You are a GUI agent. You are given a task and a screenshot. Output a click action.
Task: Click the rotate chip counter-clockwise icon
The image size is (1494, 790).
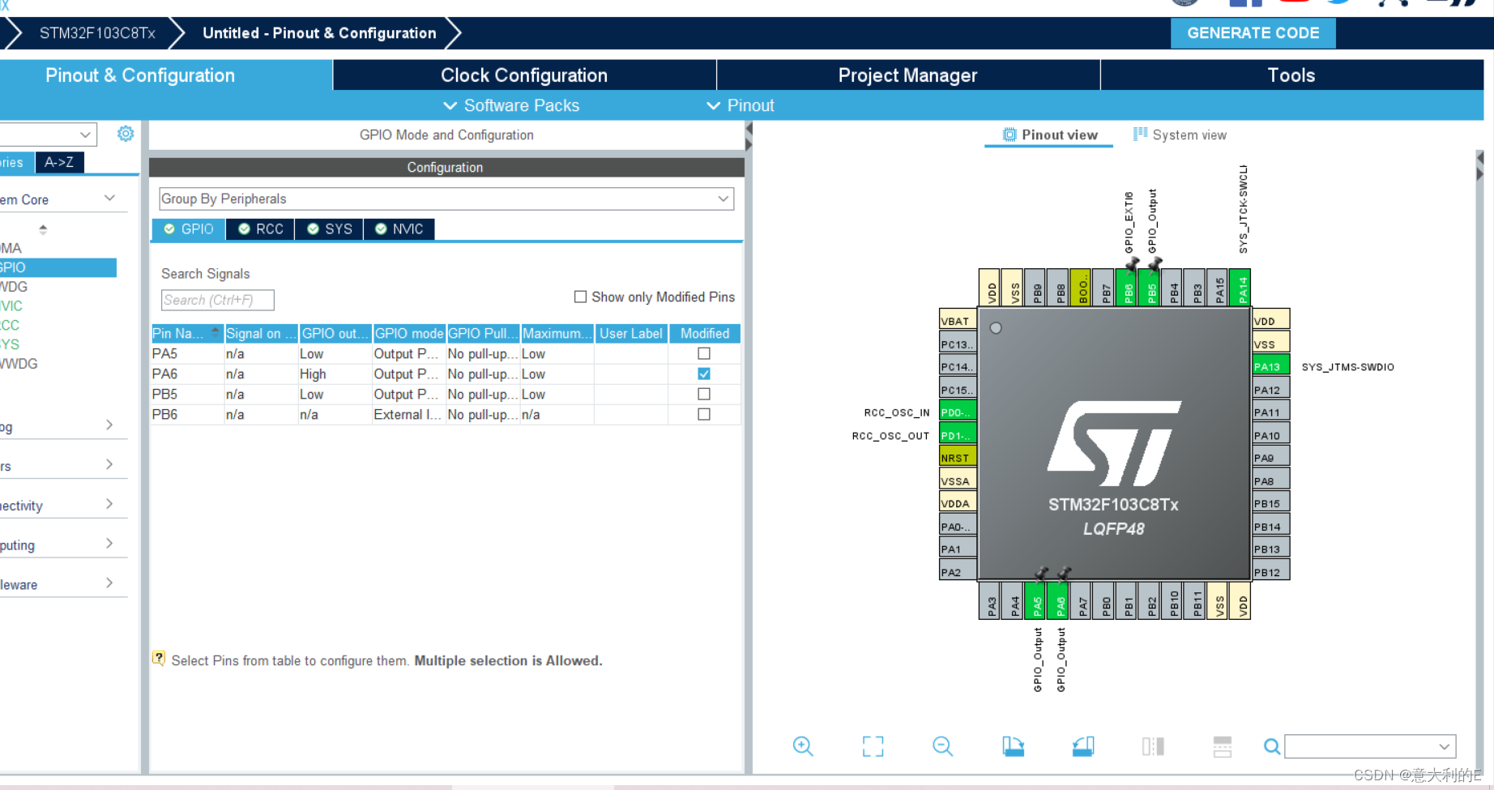[1083, 746]
